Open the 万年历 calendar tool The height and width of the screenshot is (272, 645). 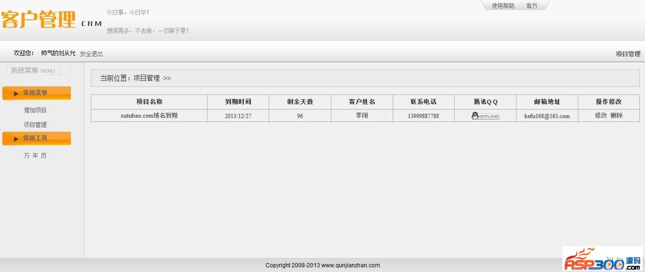click(x=35, y=155)
